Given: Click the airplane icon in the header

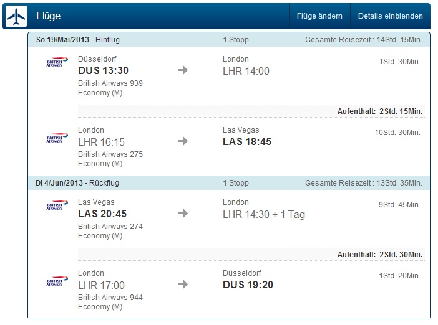Looking at the screenshot, I should coord(14,16).
